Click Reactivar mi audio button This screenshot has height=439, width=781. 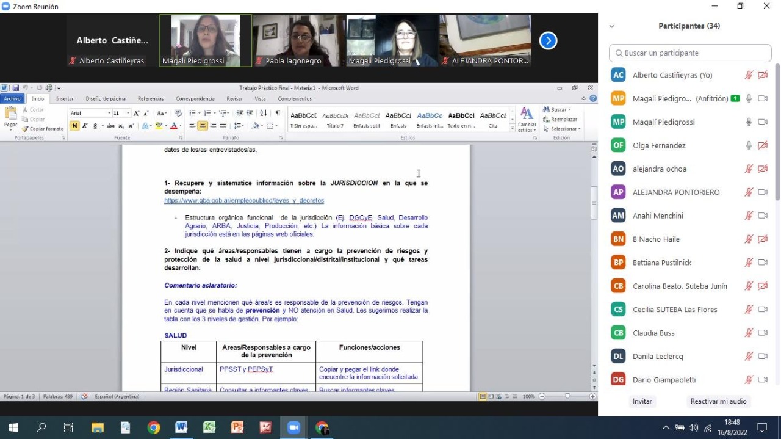click(x=718, y=401)
